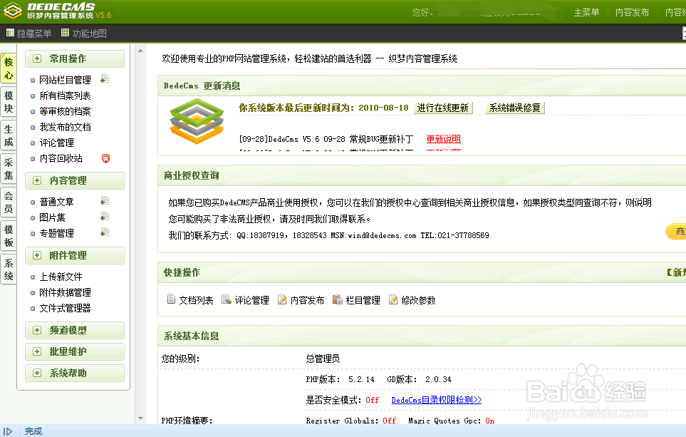Click add icon next to 专题管理
Viewport: 686px width, 437px height.
coord(104,232)
